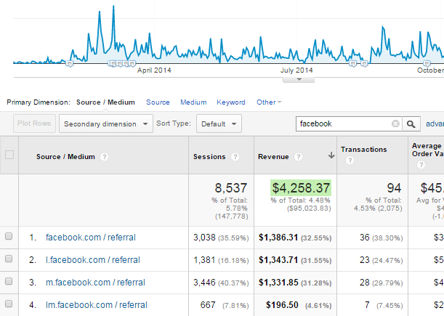This screenshot has height=316, width=444.
Task: Open help icon beside Source / Medium header
Action: coord(104,157)
